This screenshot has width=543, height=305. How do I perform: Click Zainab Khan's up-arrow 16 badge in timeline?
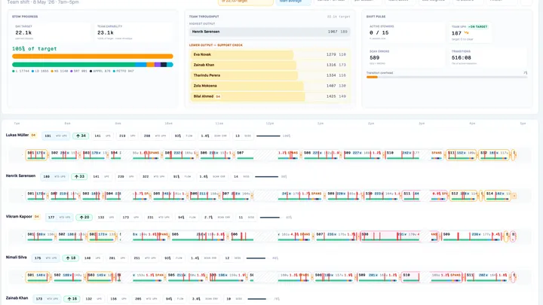(72, 299)
